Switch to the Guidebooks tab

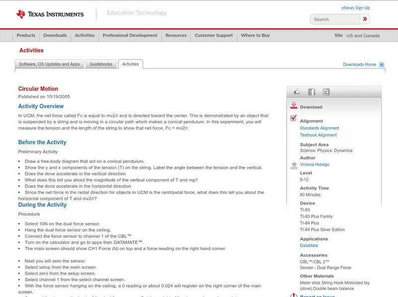pyautogui.click(x=101, y=64)
